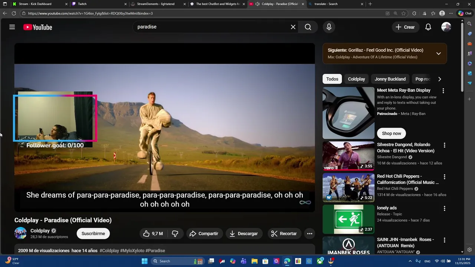Click the Windows taskbar Search box
Screen dimensions: 475x267
pos(177,261)
